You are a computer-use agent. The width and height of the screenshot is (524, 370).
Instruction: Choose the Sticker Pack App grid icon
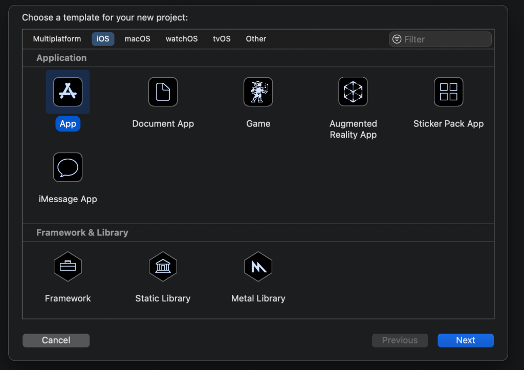coord(448,92)
